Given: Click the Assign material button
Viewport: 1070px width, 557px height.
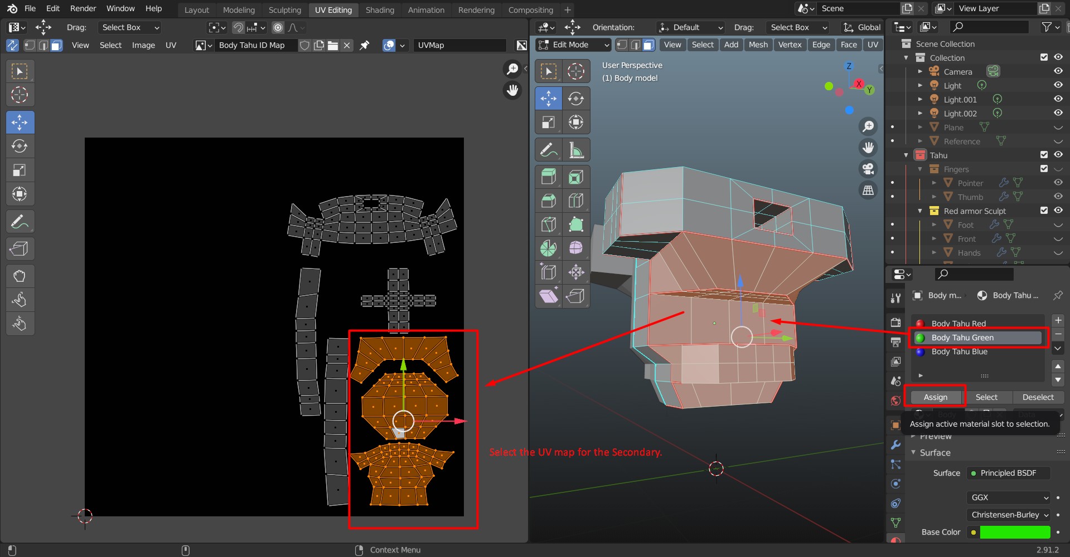Looking at the screenshot, I should (935, 397).
